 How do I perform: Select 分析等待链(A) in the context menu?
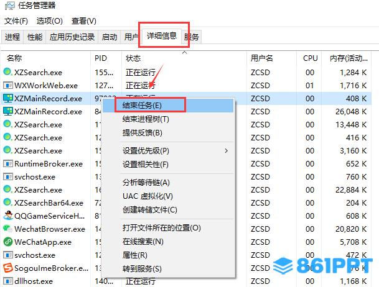click(x=169, y=183)
